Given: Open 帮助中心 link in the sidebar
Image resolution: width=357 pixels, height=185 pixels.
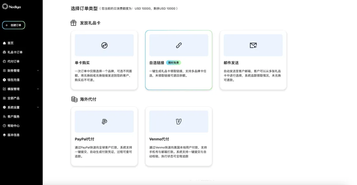Looking at the screenshot, I should [x=14, y=126].
